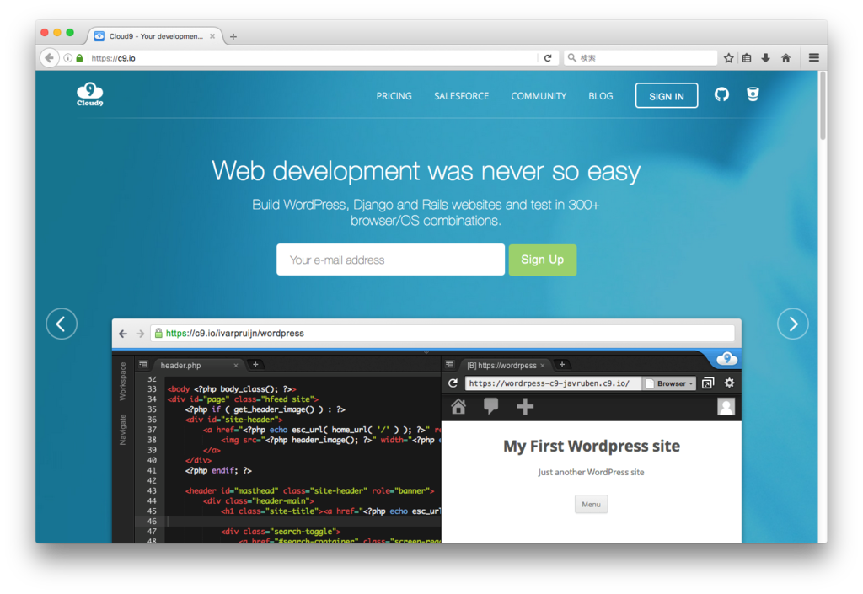
Task: Click the comment bubble icon in preview
Action: 491,406
